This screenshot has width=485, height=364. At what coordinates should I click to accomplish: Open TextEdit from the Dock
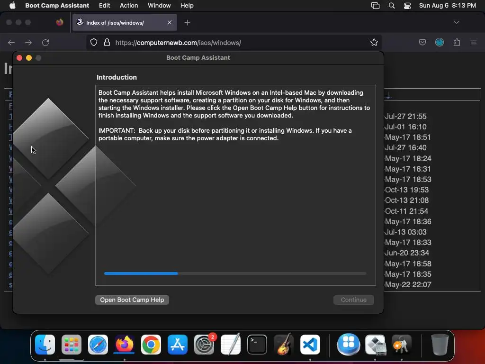231,345
